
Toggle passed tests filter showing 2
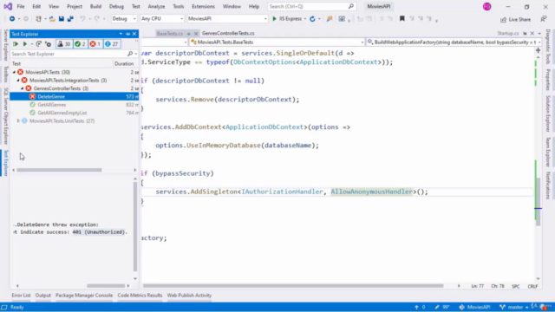coord(80,44)
